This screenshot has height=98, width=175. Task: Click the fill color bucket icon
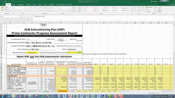click(x=28, y=11)
